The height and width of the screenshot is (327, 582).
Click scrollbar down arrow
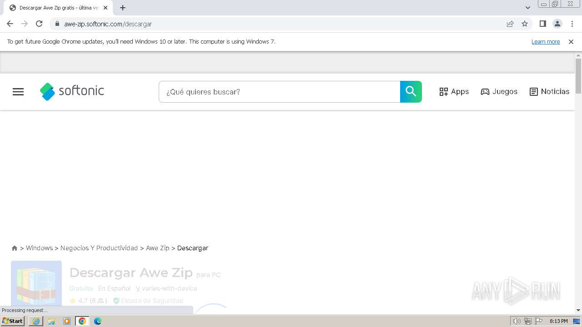578,310
